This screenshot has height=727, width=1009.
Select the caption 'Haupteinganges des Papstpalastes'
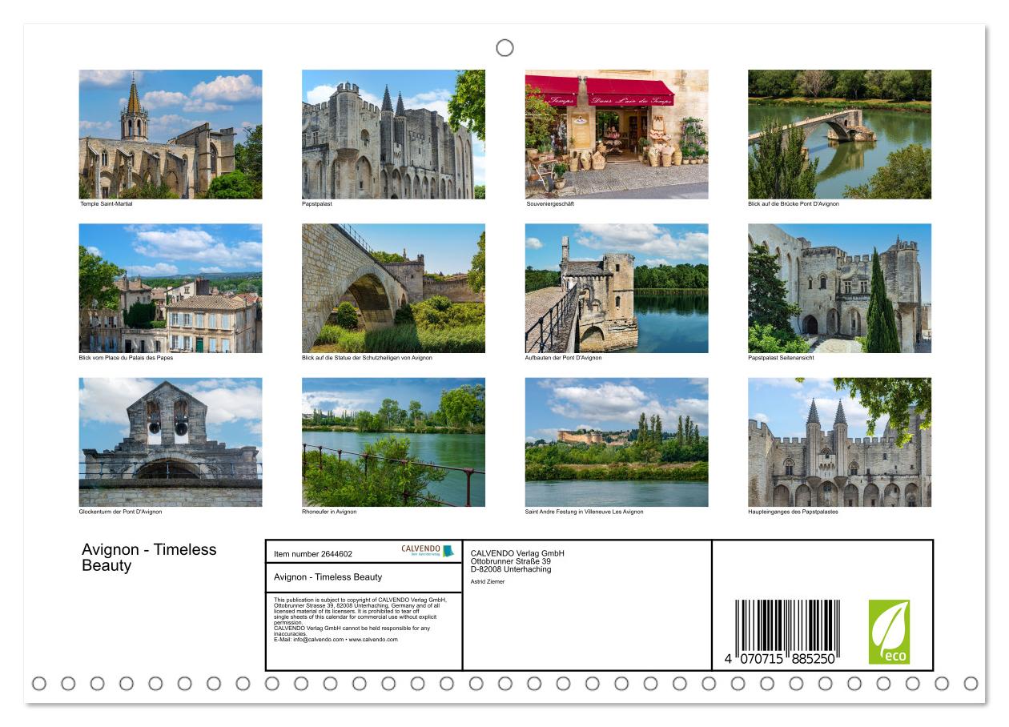(793, 512)
